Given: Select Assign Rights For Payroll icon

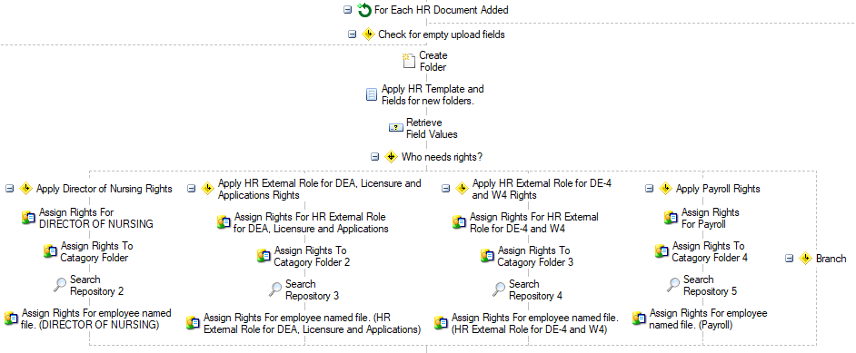Looking at the screenshot, I should (671, 218).
